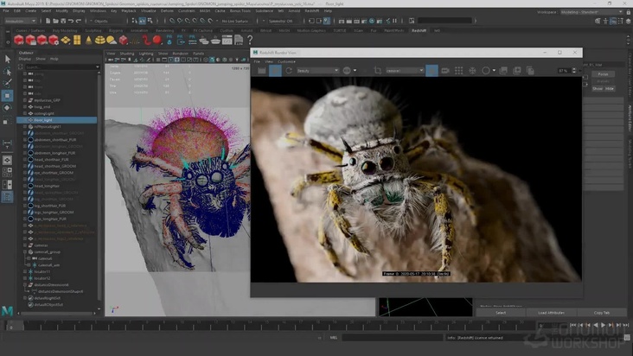The image size is (633, 356).
Task: Click the crop region icon in Render View
Action: (377, 71)
